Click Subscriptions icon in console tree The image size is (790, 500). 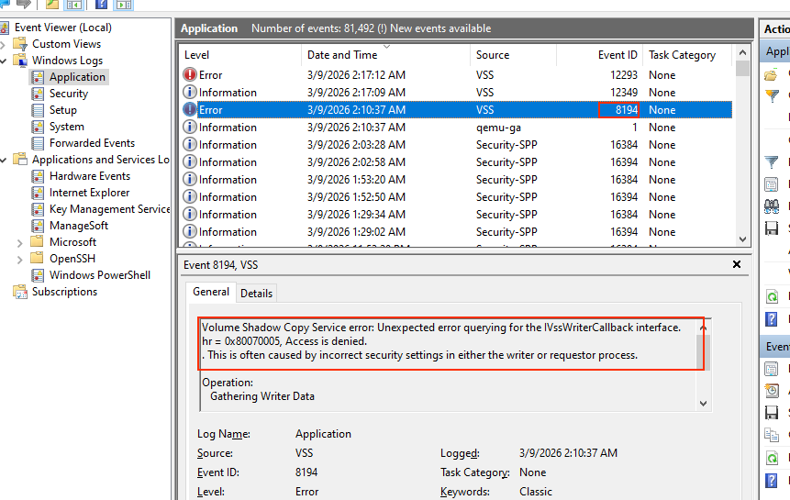tap(20, 292)
